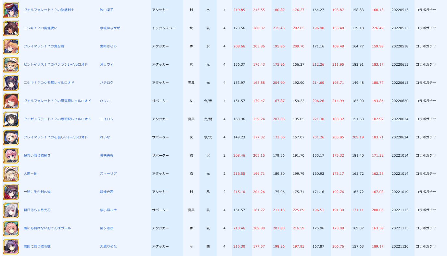Open the ヴェルフォレット！？の脳筋剣士 link

tap(49, 10)
